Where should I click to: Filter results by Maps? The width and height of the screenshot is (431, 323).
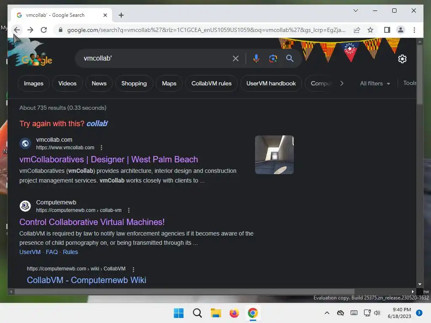(x=169, y=83)
